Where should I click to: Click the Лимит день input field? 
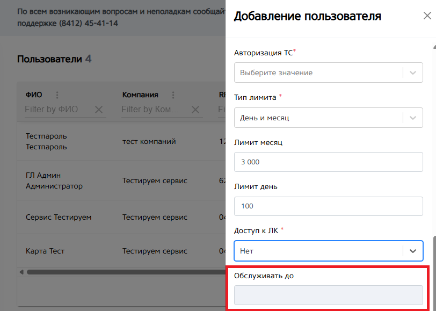(329, 206)
